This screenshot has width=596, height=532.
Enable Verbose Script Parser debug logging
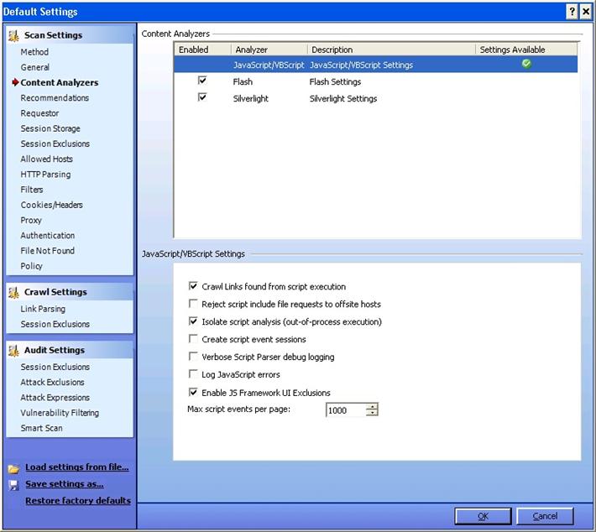tap(194, 357)
